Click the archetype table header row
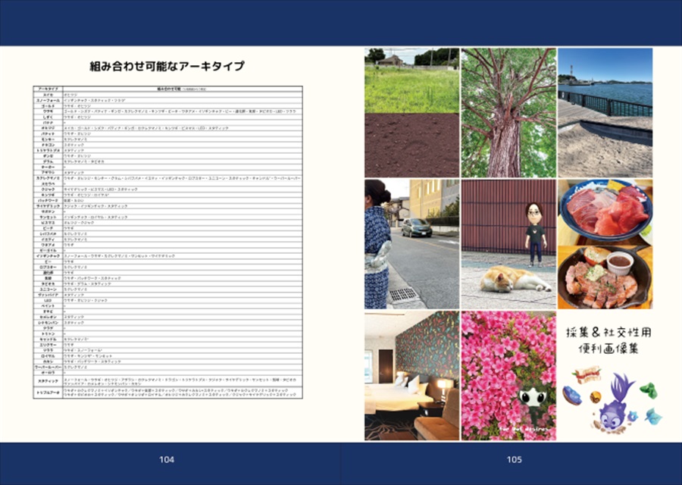The height and width of the screenshot is (485, 682). (x=168, y=89)
